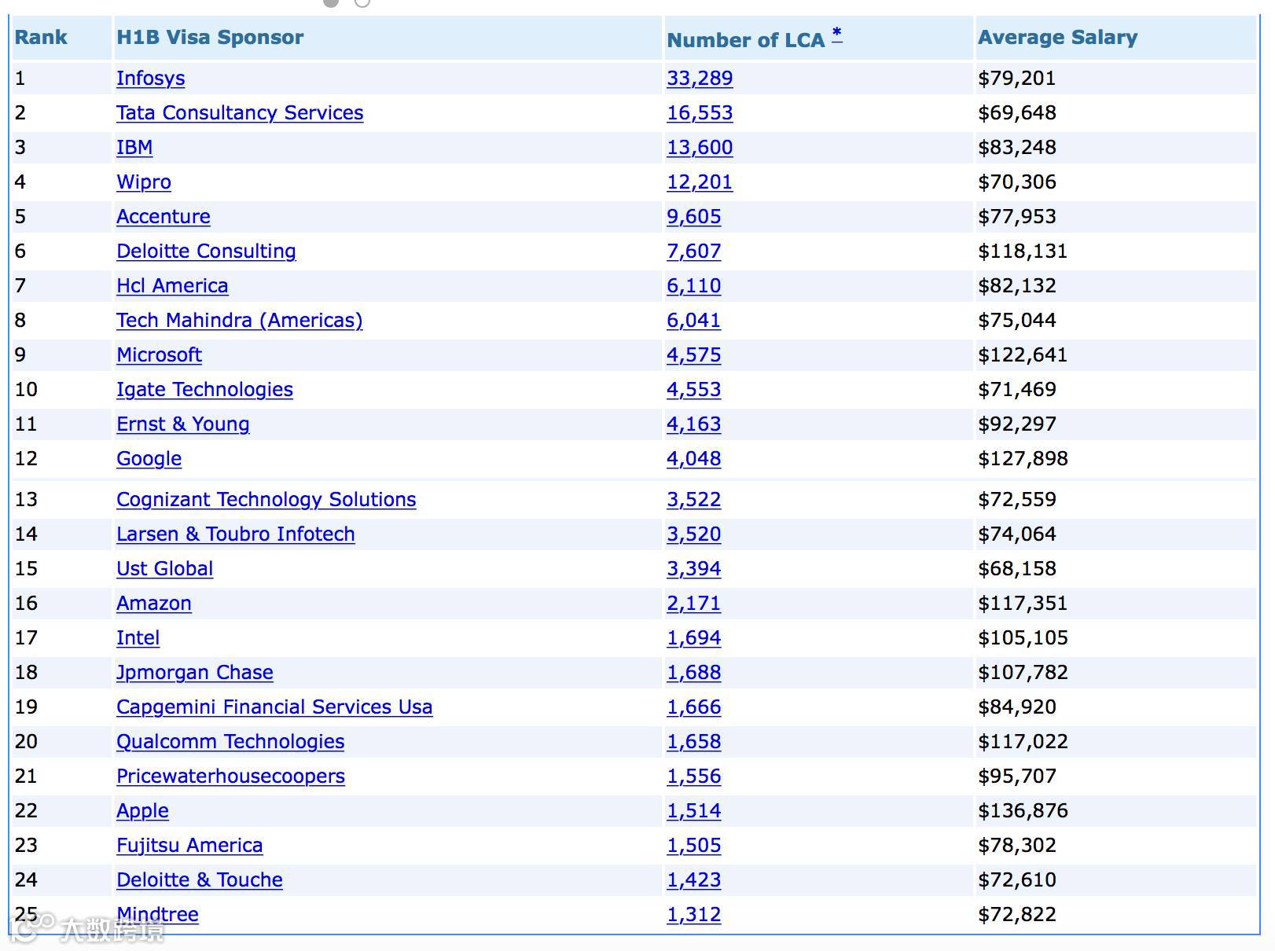Click the Number of LCA header text
Image resolution: width=1275 pixels, height=951 pixels.
(746, 40)
